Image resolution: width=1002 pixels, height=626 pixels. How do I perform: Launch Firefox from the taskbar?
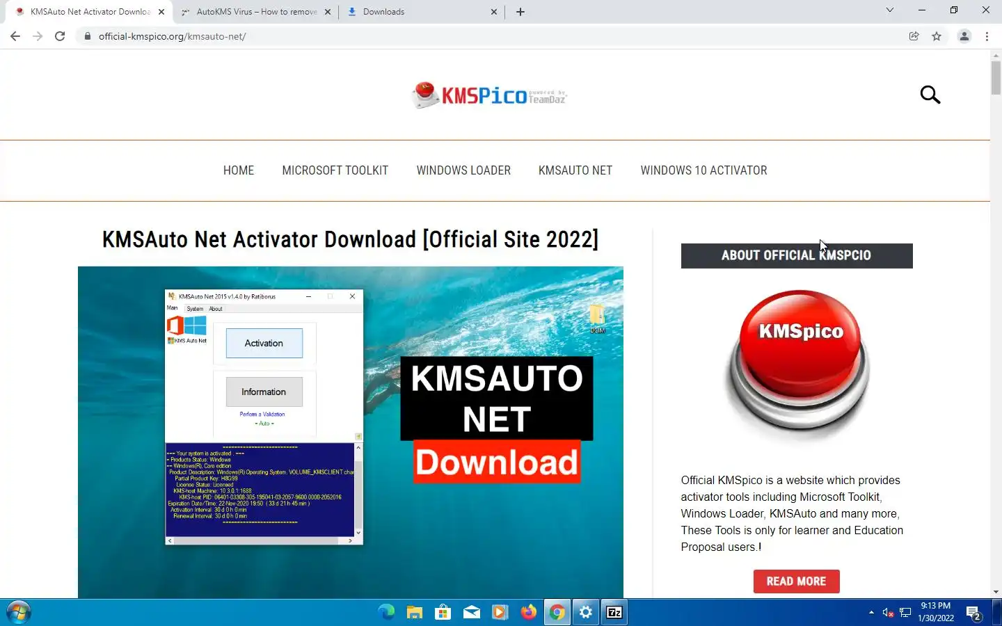(x=529, y=612)
